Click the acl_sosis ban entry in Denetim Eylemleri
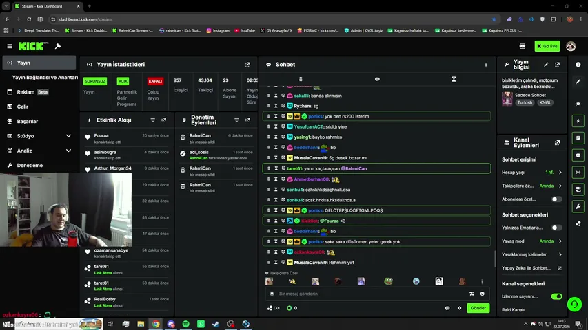This screenshot has height=330, width=588. (218, 155)
